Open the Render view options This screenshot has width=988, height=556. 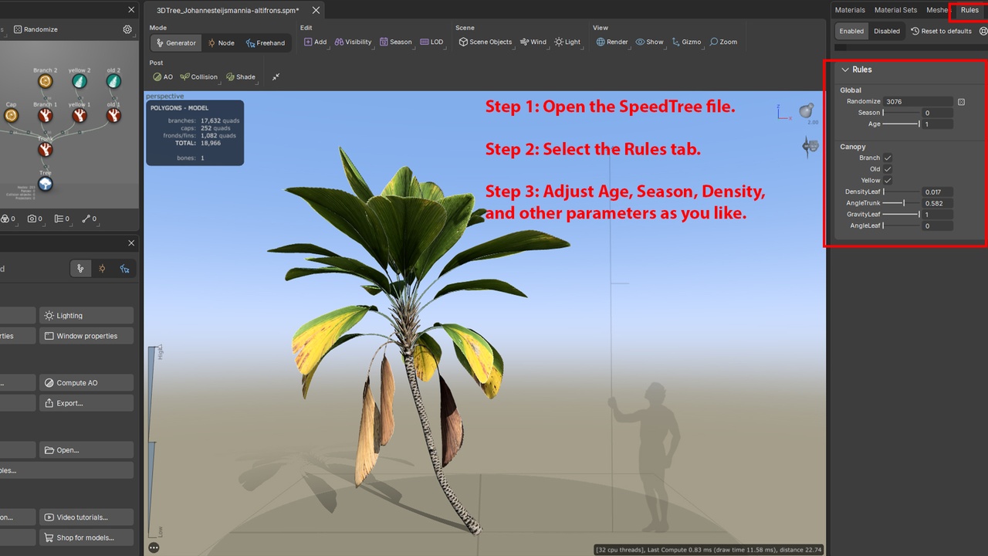[x=612, y=42]
